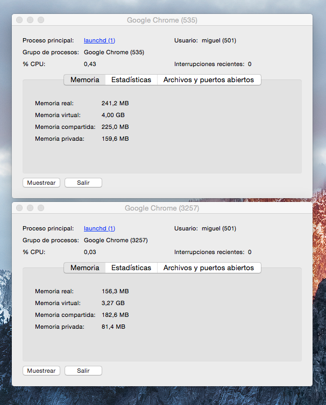Minimize the Google Chrome (3257) window
This screenshot has width=326, height=405.
pyautogui.click(x=30, y=208)
